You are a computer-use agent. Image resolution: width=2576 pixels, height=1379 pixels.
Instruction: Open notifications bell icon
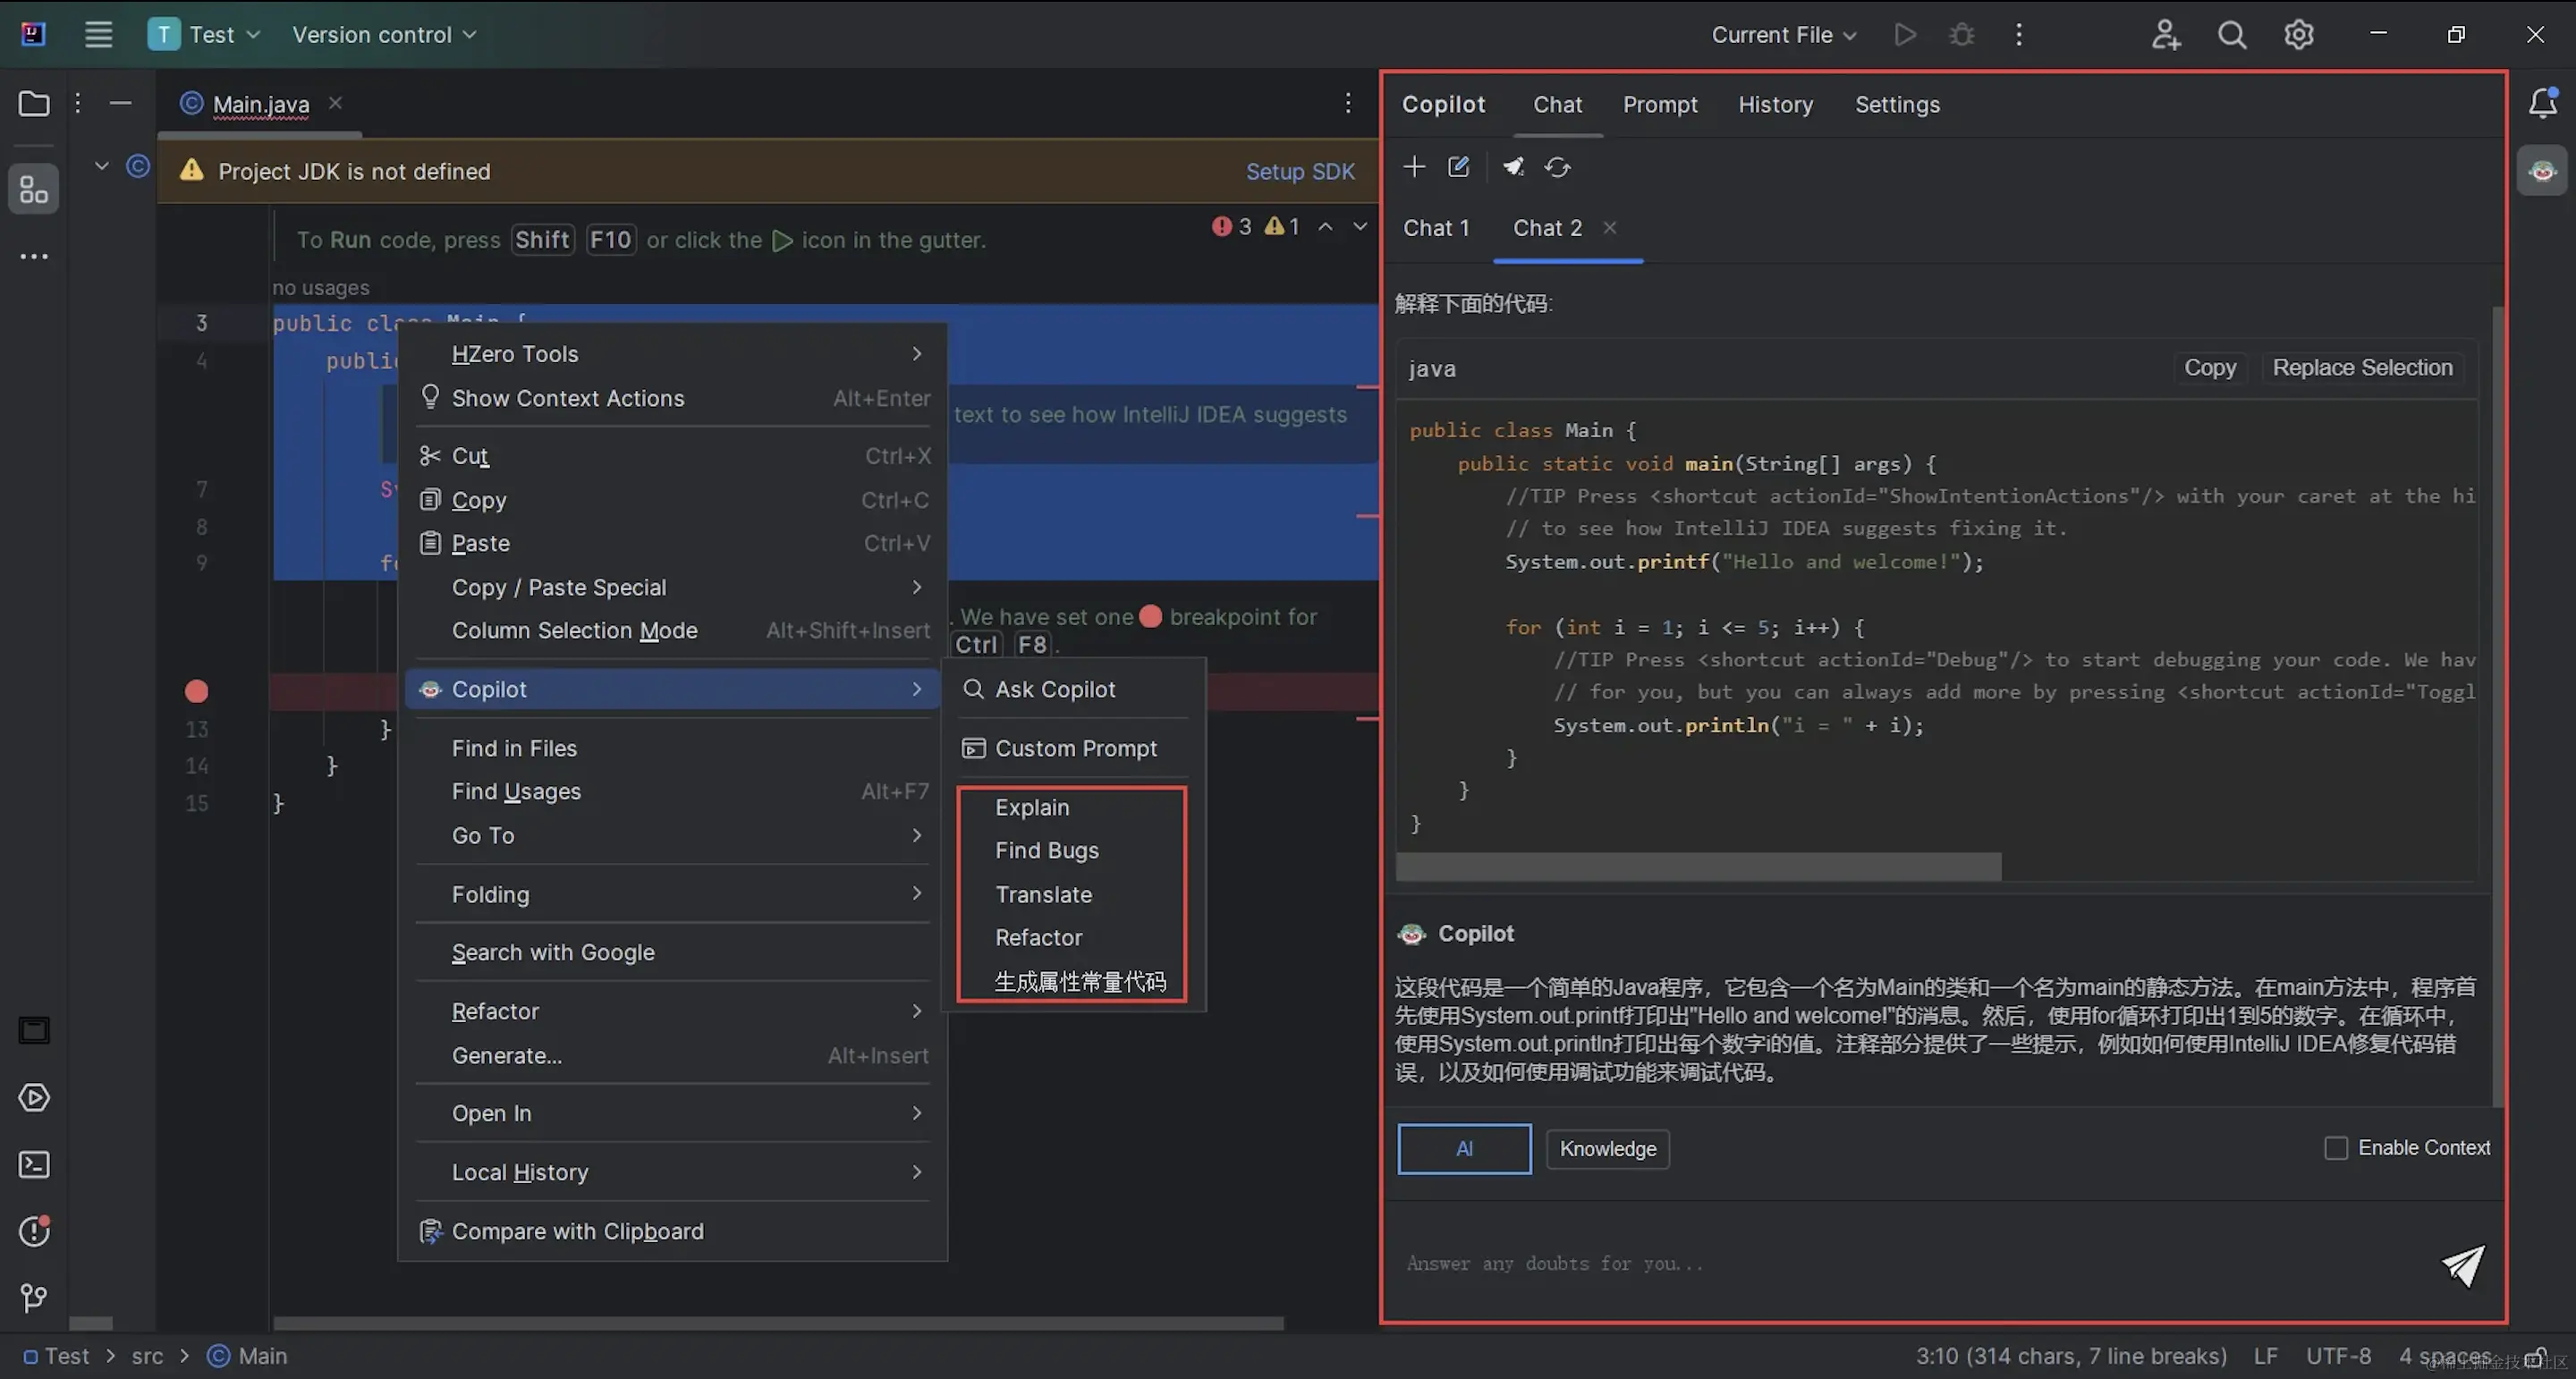pyautogui.click(x=2542, y=103)
